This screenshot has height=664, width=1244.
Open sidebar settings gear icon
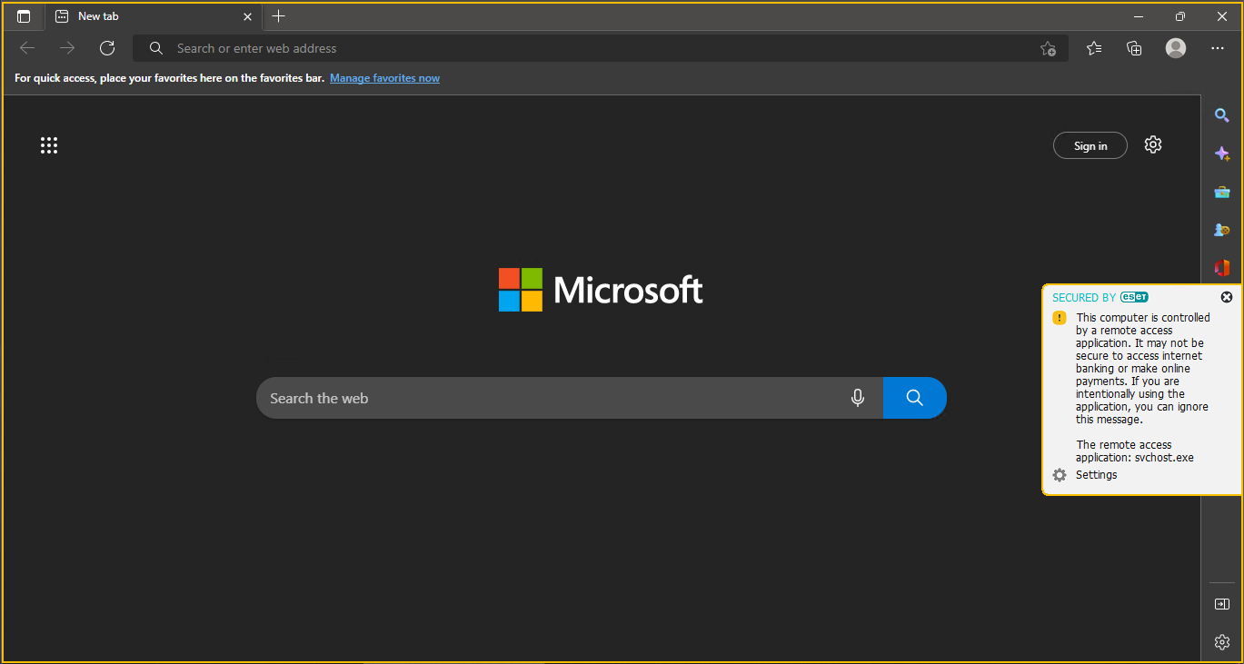coord(1222,642)
